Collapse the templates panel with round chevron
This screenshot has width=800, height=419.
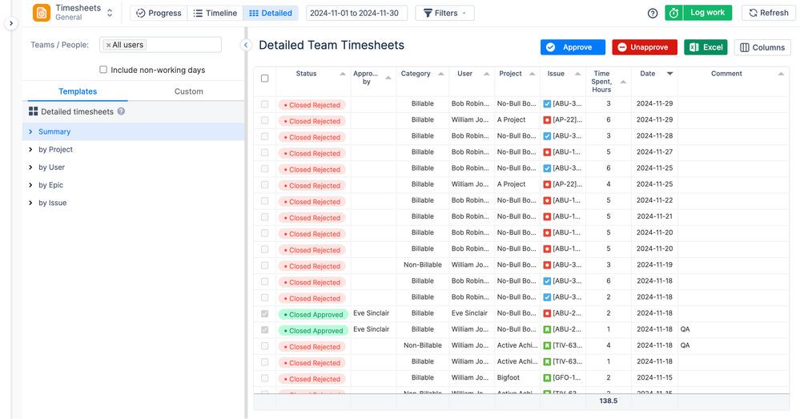[x=246, y=45]
